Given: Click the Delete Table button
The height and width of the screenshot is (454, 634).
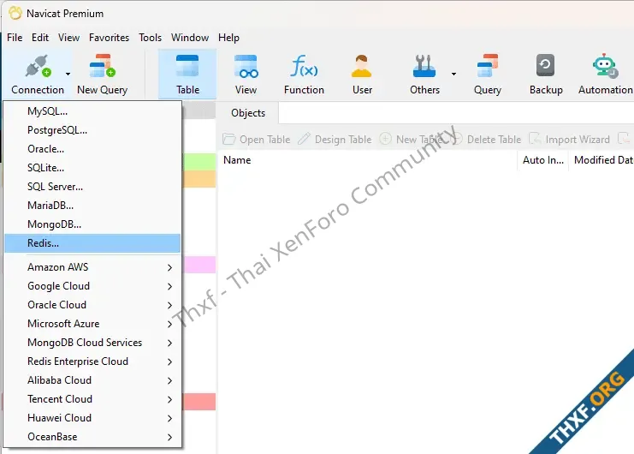Looking at the screenshot, I should 485,139.
